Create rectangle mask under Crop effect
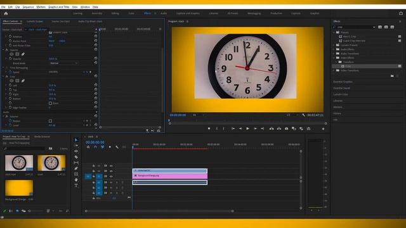 17,81
